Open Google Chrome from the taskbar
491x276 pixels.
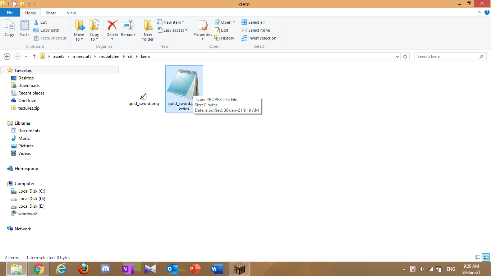[39, 269]
